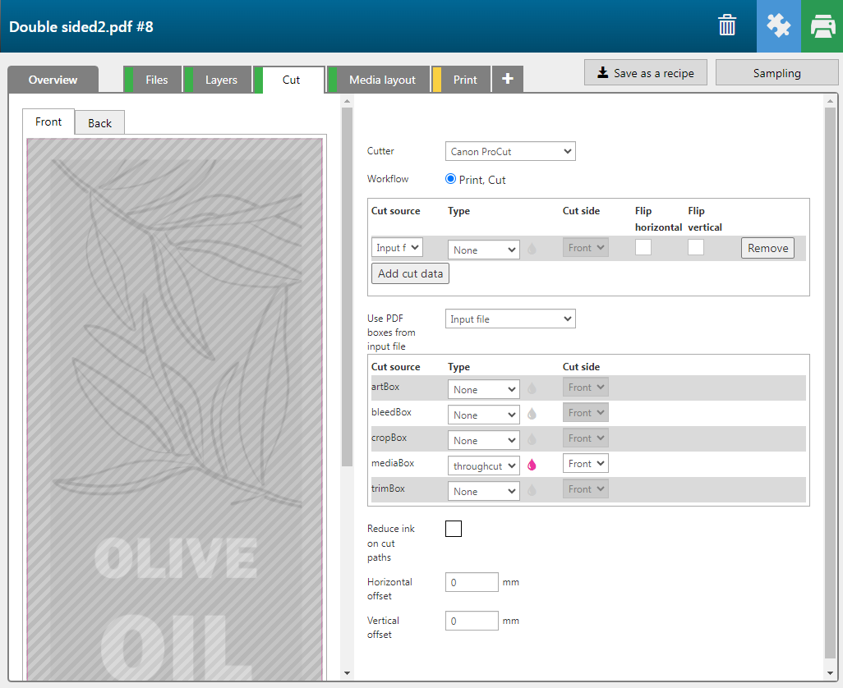Switch to the Back preview tab
The height and width of the screenshot is (688, 843).
[x=99, y=123]
